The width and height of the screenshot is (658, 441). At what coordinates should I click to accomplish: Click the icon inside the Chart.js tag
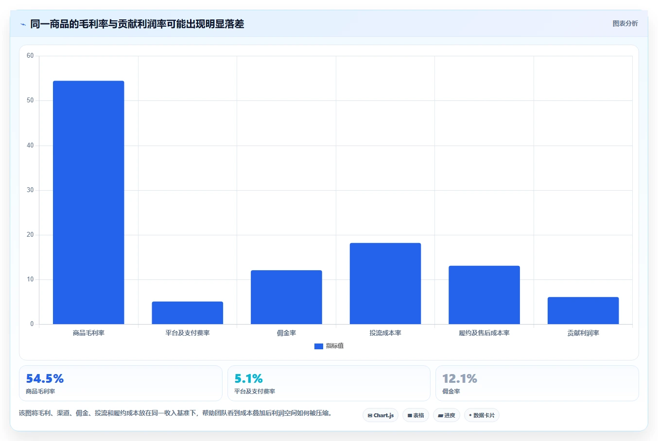point(370,415)
